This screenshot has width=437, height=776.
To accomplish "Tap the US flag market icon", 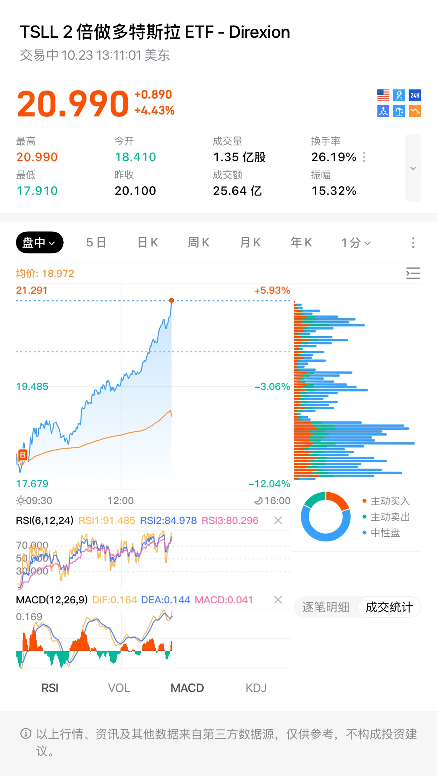I will point(383,95).
